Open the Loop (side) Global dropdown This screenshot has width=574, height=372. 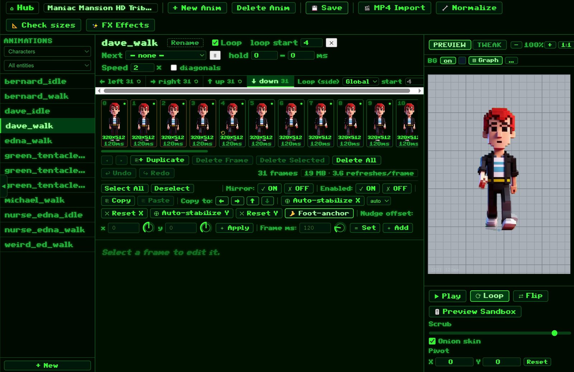point(361,82)
